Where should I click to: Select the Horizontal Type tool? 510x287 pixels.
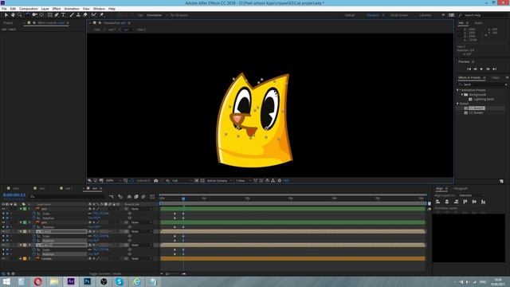[64, 15]
